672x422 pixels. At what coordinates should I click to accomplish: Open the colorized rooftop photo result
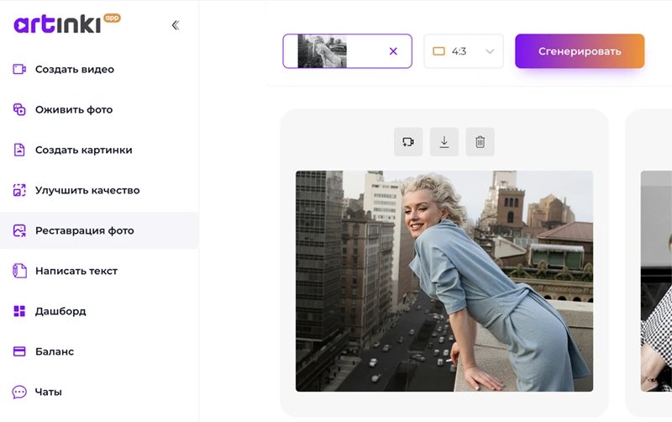point(444,281)
